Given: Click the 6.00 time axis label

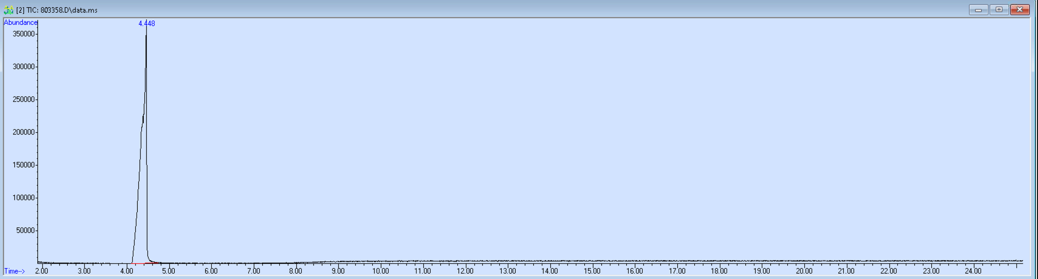Looking at the screenshot, I should pyautogui.click(x=211, y=271).
